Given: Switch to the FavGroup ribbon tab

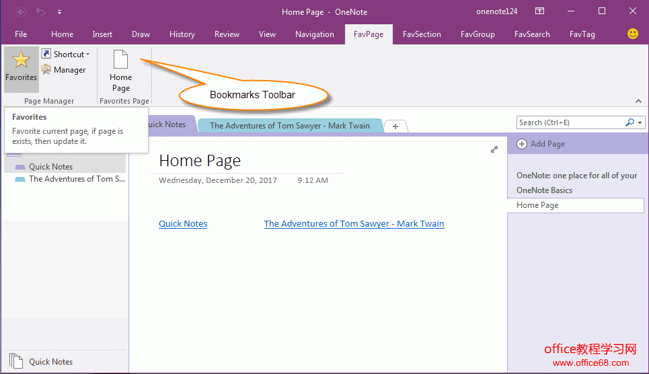Looking at the screenshot, I should click(x=478, y=34).
